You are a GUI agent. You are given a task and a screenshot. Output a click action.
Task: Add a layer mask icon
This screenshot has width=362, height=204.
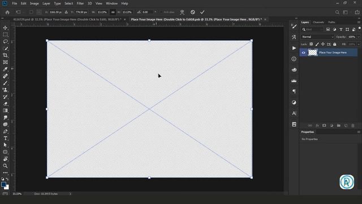tap(324, 126)
